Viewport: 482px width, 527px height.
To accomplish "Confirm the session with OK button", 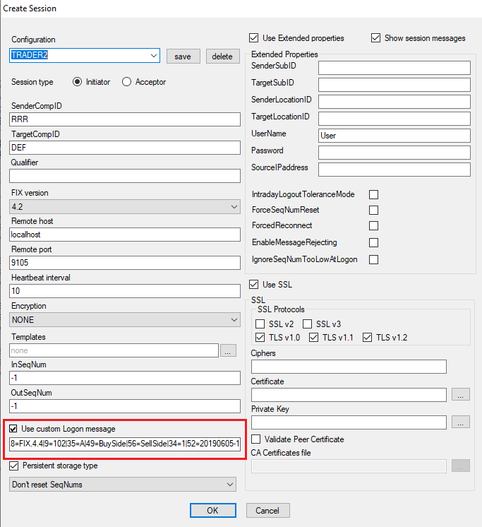I will [x=213, y=511].
